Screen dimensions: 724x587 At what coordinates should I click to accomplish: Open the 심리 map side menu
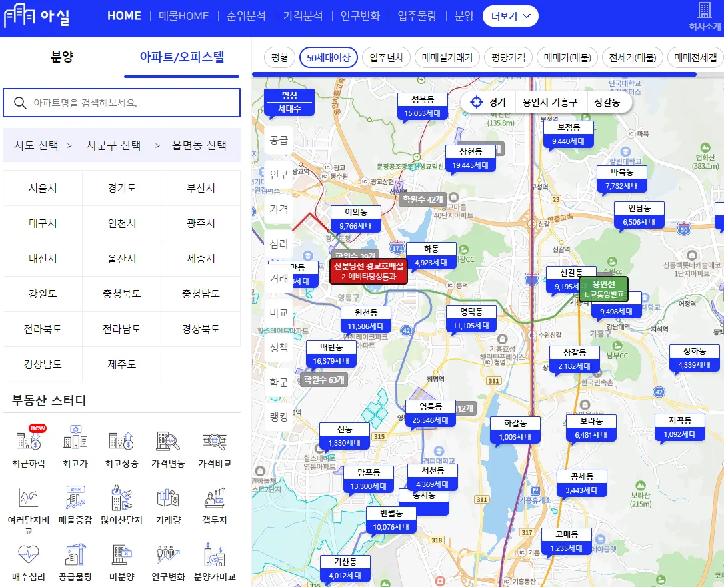pos(279,244)
